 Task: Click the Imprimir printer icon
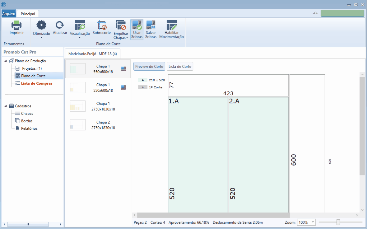pyautogui.click(x=16, y=25)
